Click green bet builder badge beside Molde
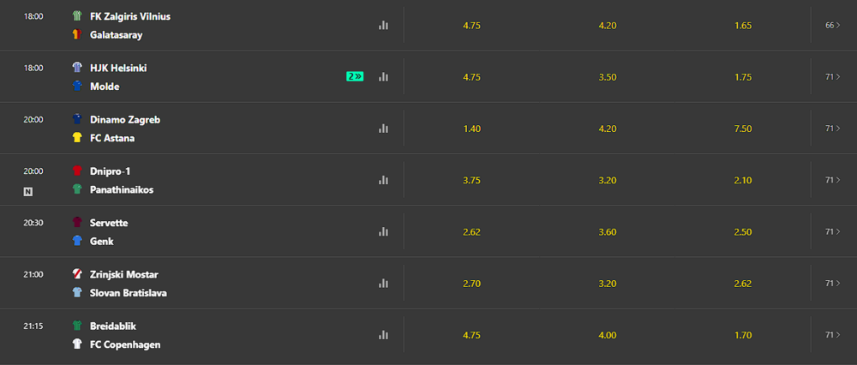 [x=355, y=76]
